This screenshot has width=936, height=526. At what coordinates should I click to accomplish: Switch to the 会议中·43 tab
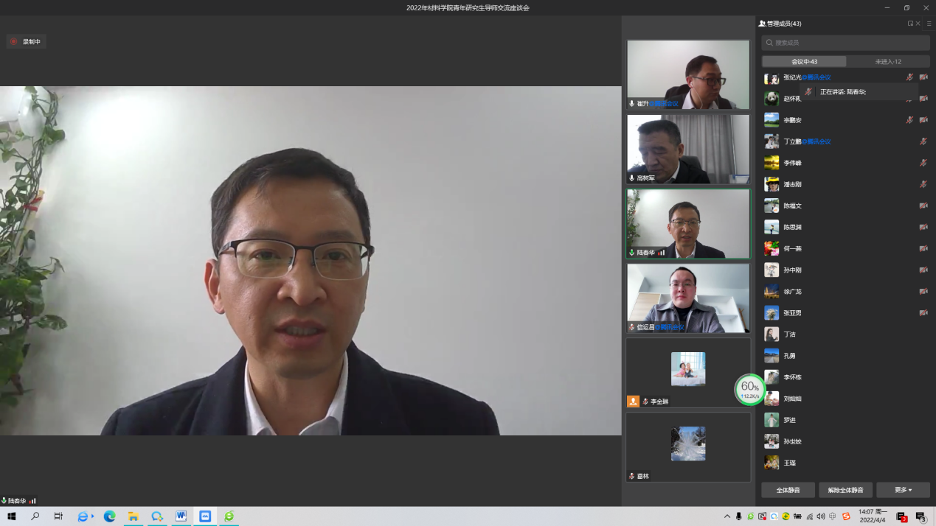(x=804, y=62)
